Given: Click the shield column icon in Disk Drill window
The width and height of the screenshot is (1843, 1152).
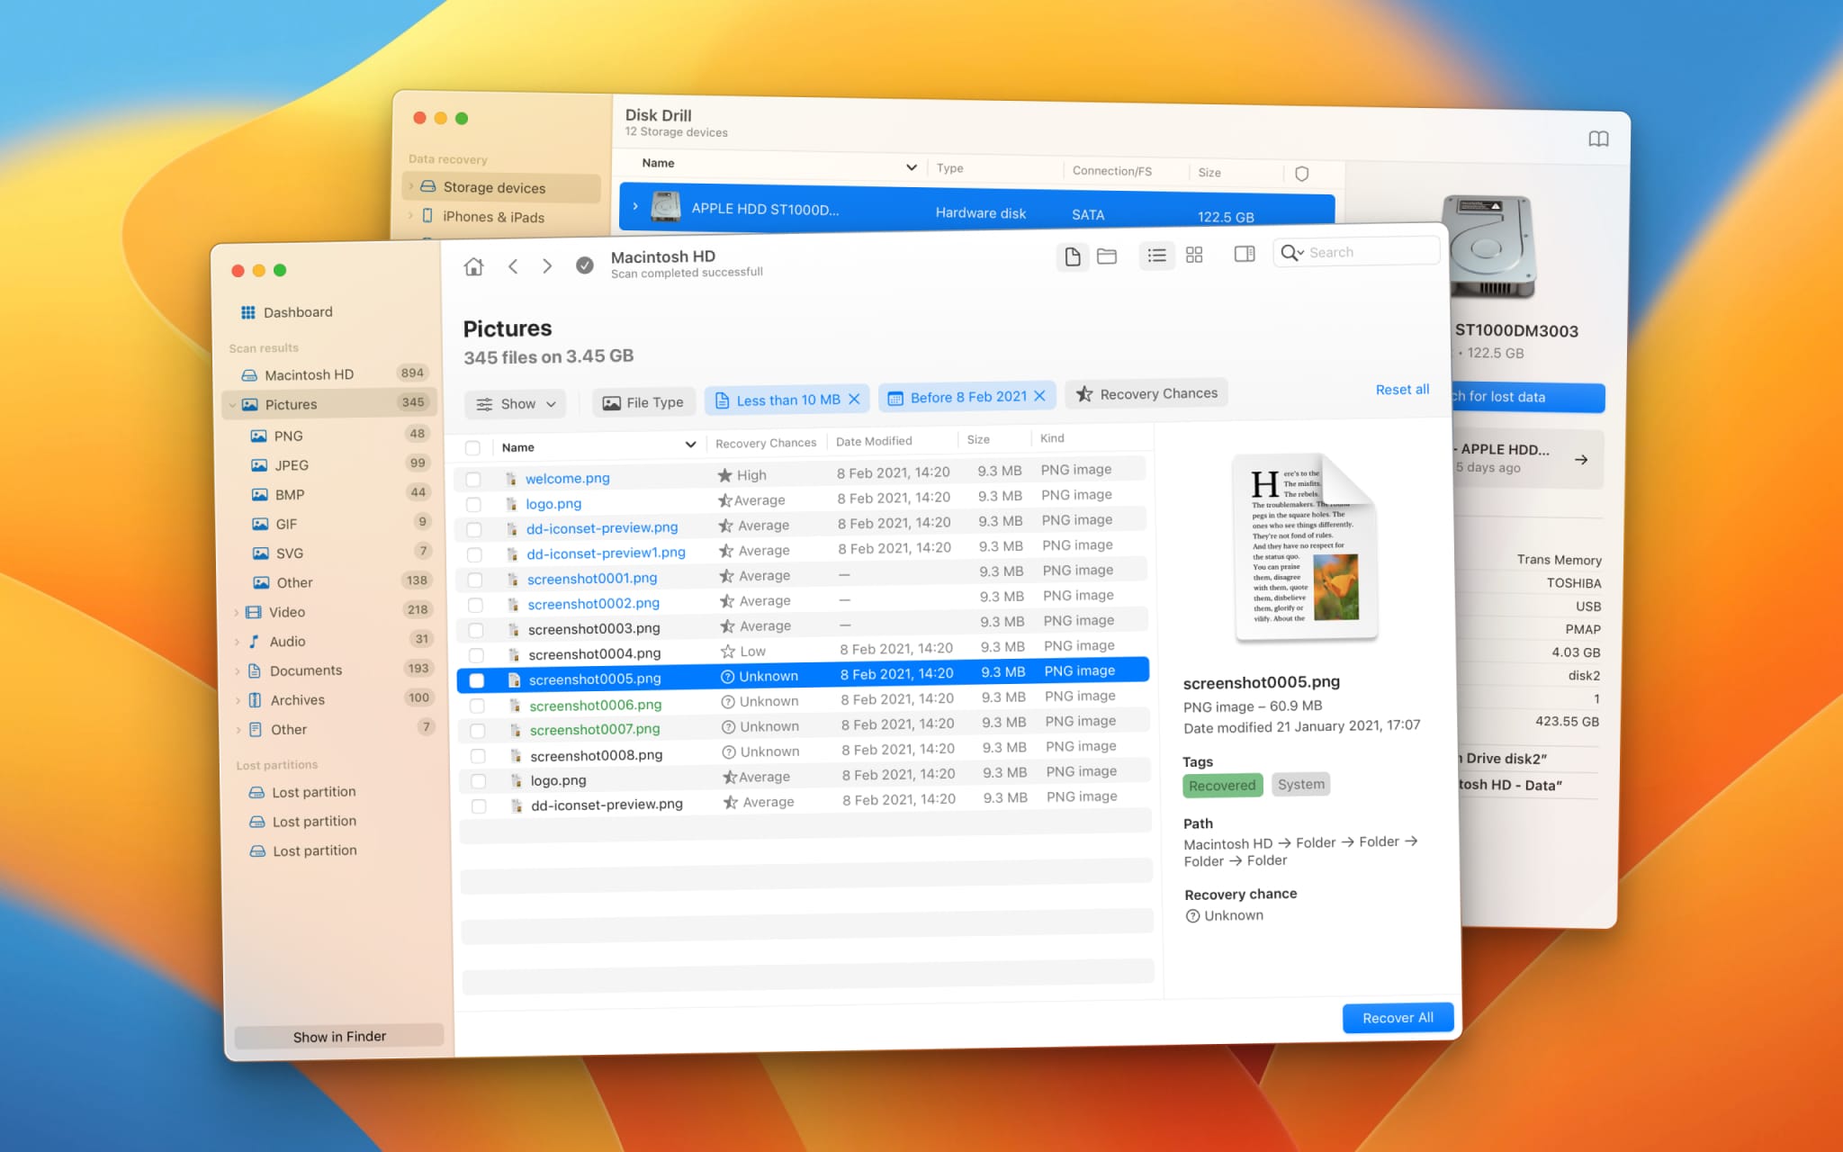Looking at the screenshot, I should (1301, 174).
